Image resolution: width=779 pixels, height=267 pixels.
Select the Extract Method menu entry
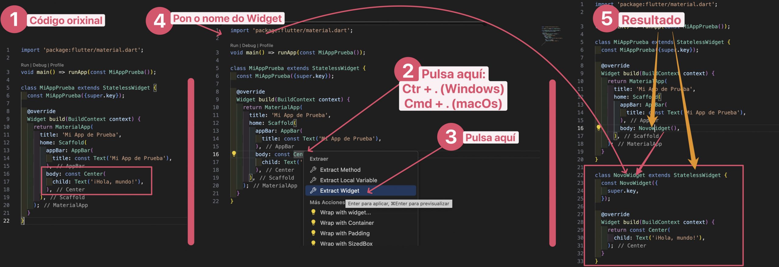click(340, 170)
